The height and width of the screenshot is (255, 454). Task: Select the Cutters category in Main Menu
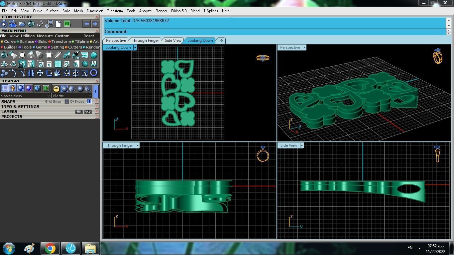73,47
